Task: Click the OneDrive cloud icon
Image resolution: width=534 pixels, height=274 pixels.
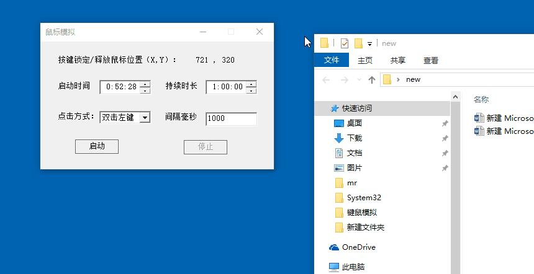Action: pos(334,247)
